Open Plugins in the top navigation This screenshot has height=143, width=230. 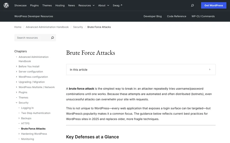click(34, 5)
